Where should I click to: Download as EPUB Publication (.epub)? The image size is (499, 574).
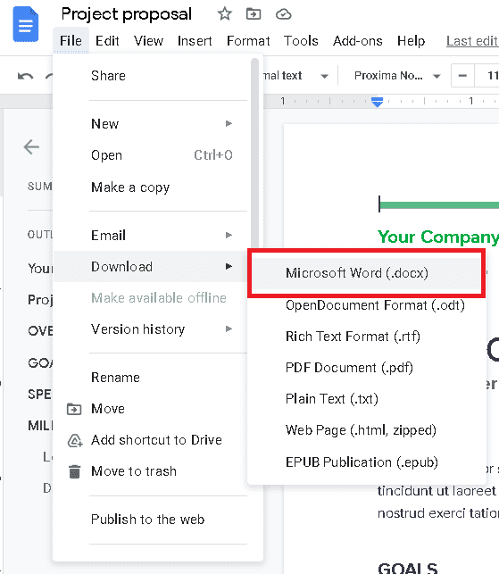pos(367,462)
